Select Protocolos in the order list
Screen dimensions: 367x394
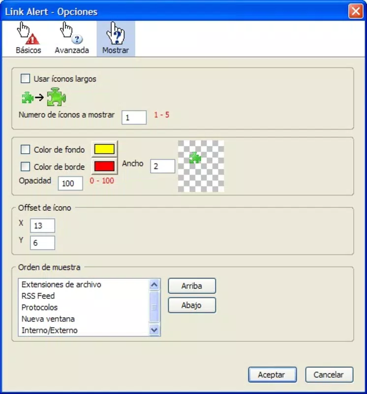(84, 307)
